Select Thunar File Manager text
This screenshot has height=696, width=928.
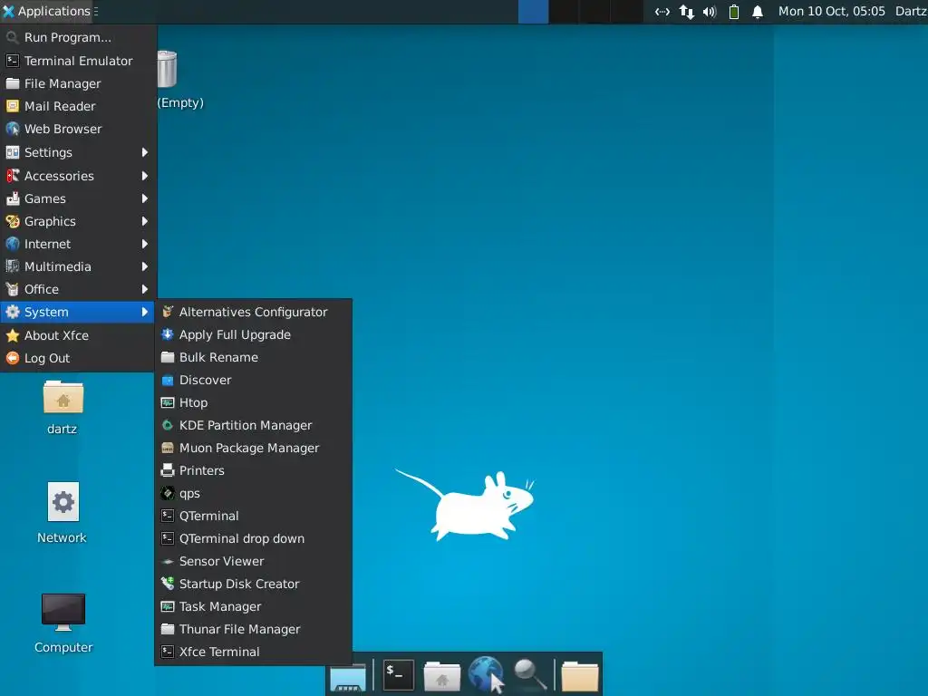pos(239,629)
